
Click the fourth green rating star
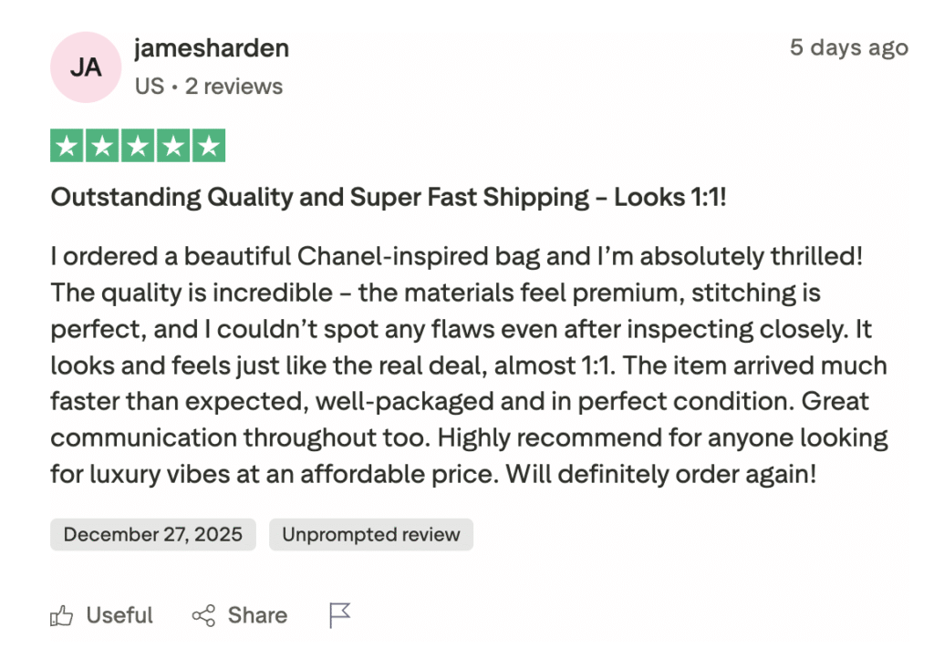tap(173, 147)
